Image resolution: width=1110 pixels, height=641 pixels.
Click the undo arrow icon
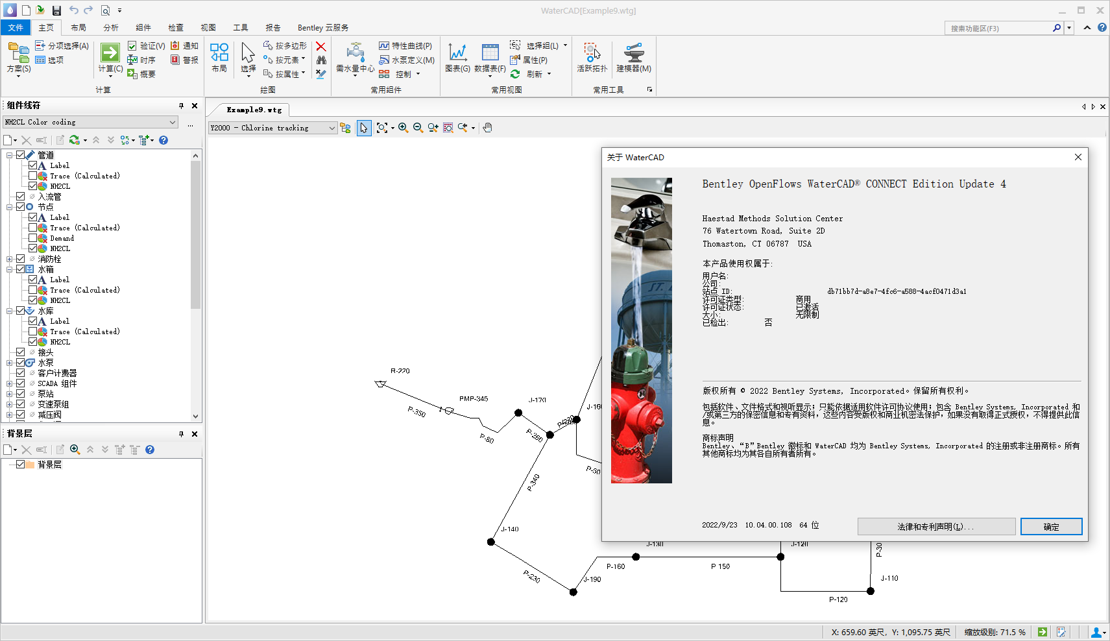[x=73, y=10]
